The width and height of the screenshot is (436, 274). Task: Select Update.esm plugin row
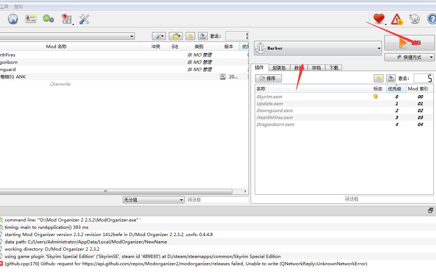click(344, 103)
